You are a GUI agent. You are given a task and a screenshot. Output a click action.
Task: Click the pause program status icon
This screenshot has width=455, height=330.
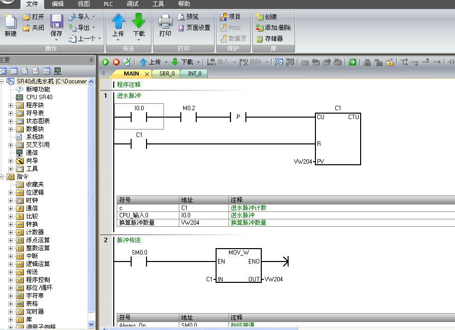[290, 62]
